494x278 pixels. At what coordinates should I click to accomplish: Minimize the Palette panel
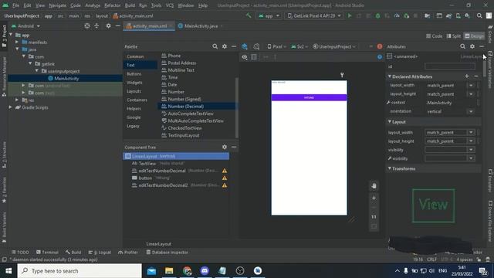click(234, 46)
